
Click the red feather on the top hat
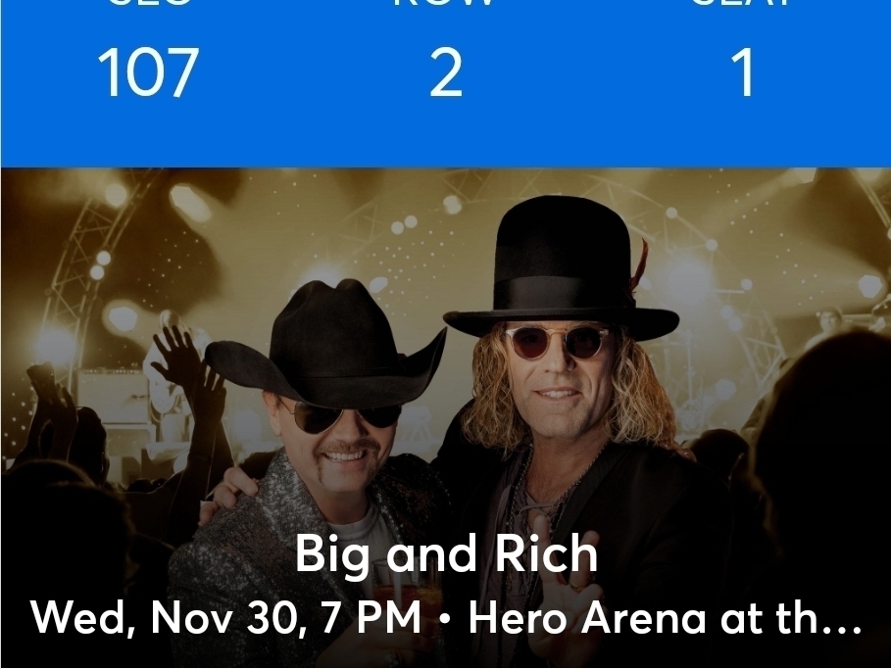pyautogui.click(x=639, y=263)
